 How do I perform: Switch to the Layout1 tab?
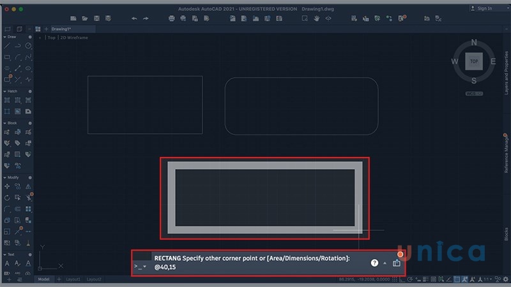[x=73, y=279]
